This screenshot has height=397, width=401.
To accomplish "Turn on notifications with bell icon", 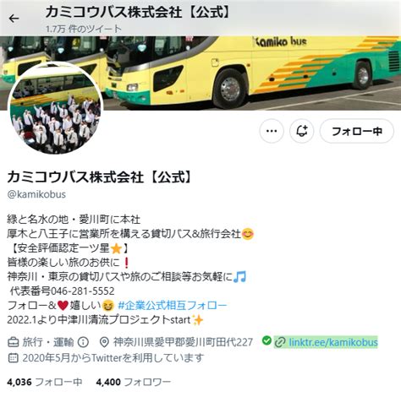I will [301, 131].
